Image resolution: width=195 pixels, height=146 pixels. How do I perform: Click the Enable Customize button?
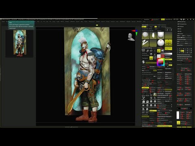[x=162, y=25]
